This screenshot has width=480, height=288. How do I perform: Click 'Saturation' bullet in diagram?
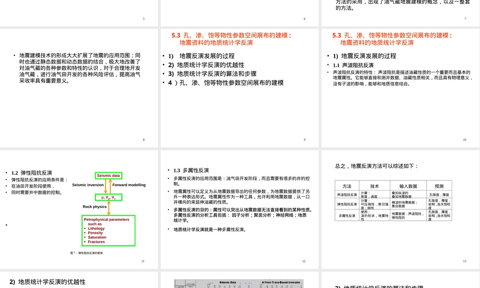97,237
